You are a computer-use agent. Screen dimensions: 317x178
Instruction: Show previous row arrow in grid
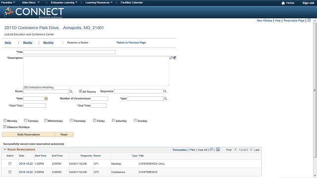click(x=235, y=149)
